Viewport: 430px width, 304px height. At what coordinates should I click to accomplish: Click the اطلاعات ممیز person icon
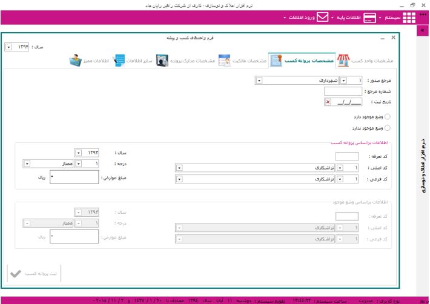[x=76, y=61]
